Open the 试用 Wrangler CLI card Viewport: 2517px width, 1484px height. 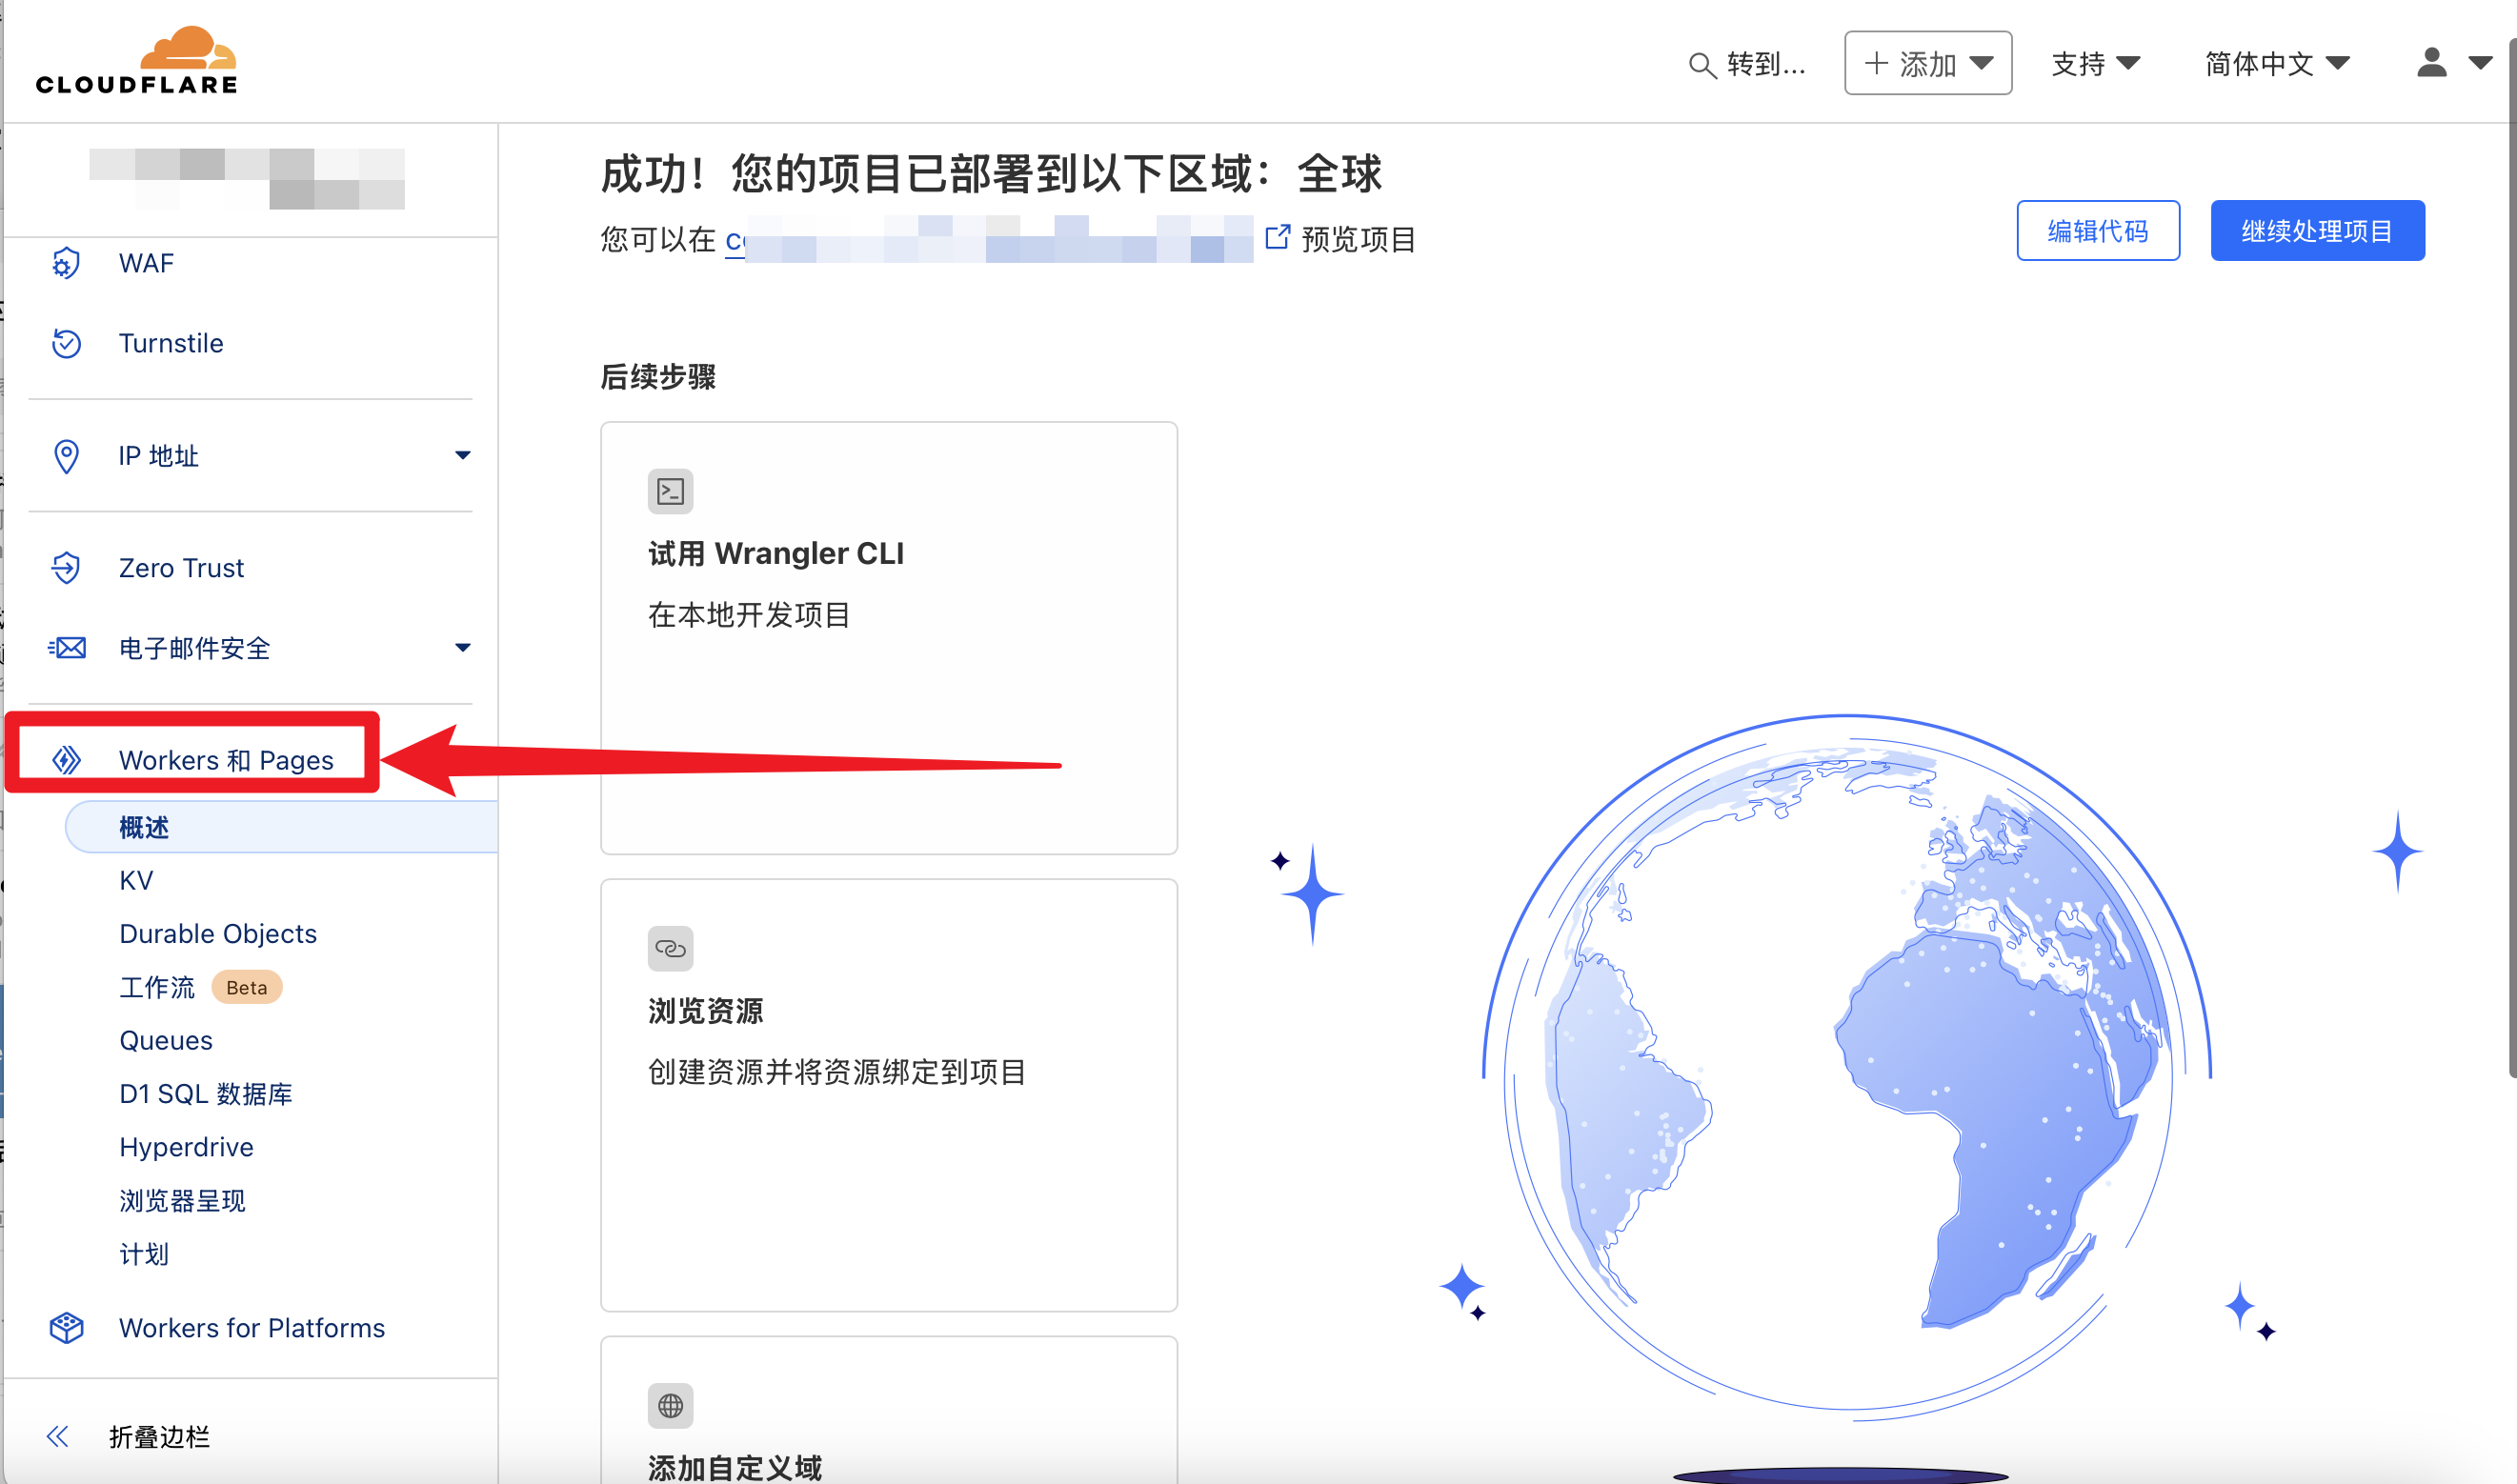[888, 638]
